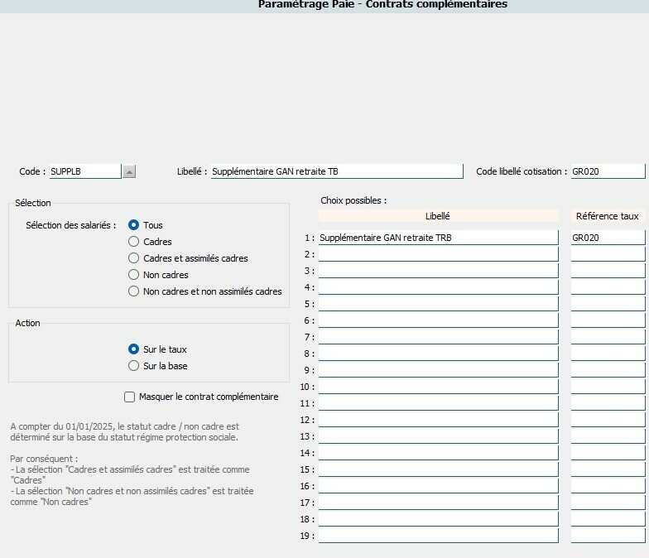649x558 pixels.
Task: Click the Code libellé cotisation field GR020
Action: (608, 171)
